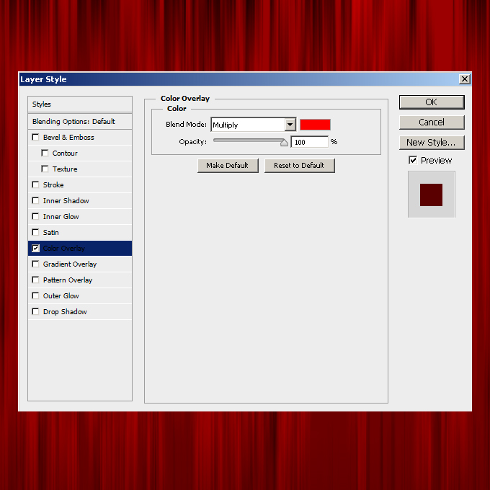Uncheck the Color Overlay checkbox

[36, 249]
